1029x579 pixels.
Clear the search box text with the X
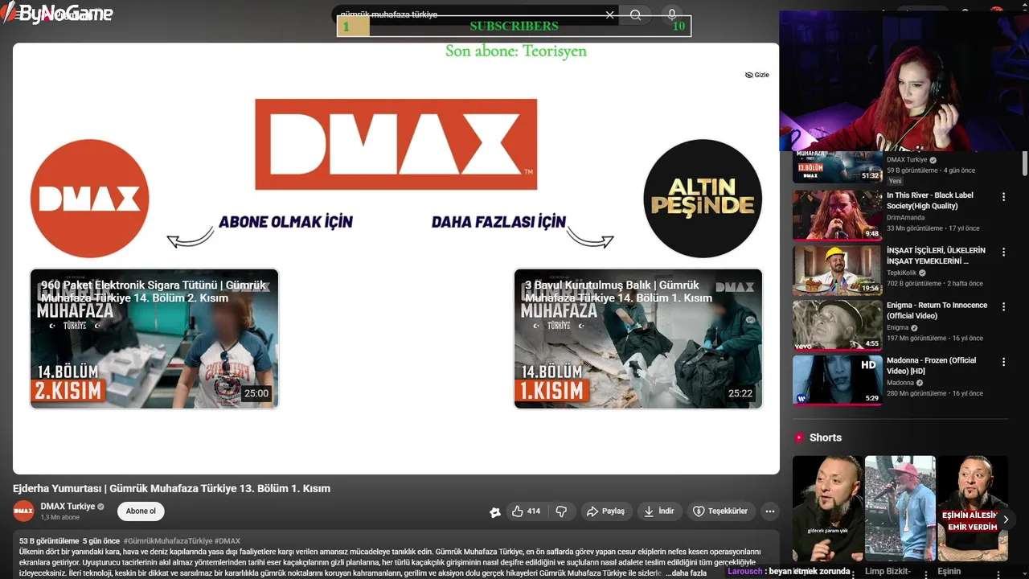(x=609, y=14)
